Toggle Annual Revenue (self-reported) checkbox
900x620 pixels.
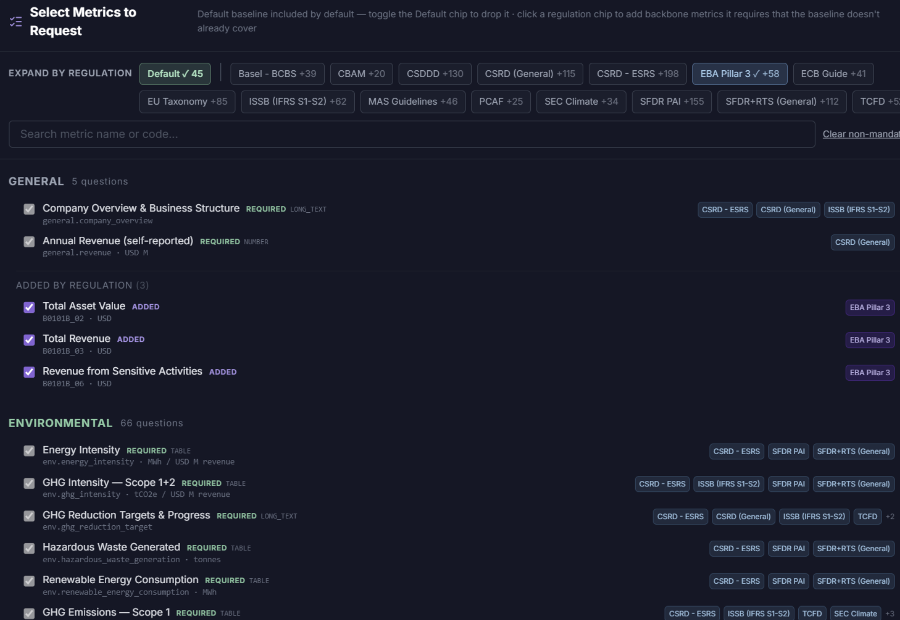(29, 242)
